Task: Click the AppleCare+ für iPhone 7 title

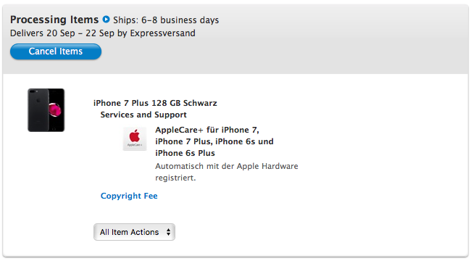Action: click(207, 130)
